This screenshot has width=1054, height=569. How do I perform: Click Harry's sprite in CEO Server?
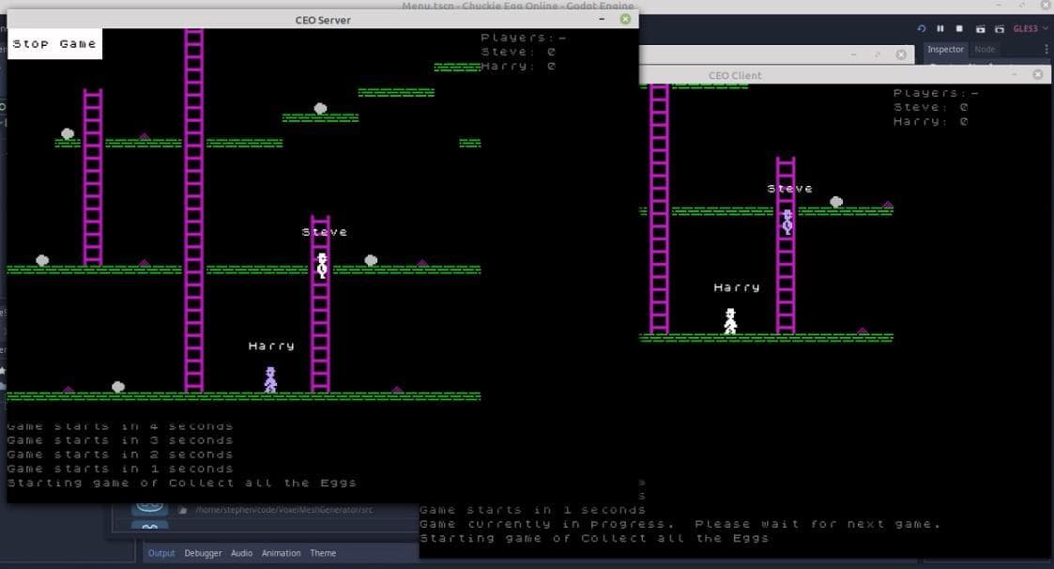point(270,379)
